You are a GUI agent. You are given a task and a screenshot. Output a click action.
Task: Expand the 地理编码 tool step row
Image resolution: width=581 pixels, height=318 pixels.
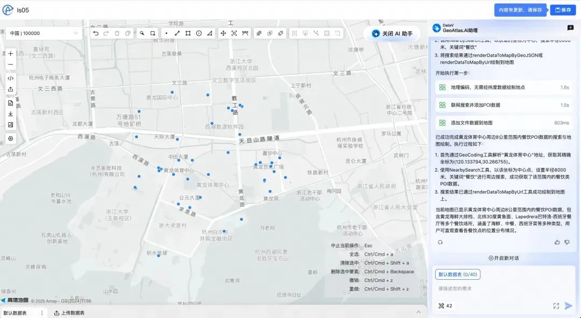coord(504,88)
